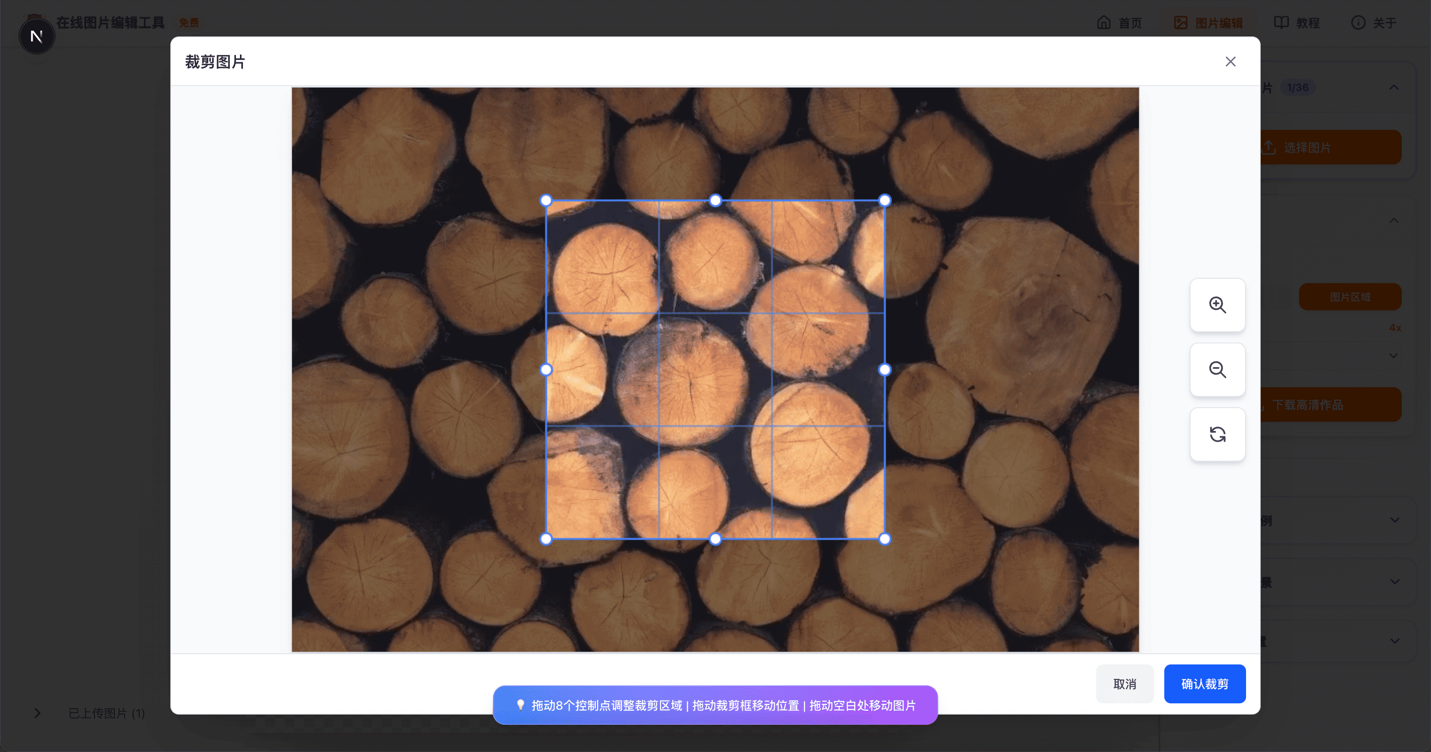Click the top-middle crop edge handle
The height and width of the screenshot is (752, 1431).
[715, 200]
